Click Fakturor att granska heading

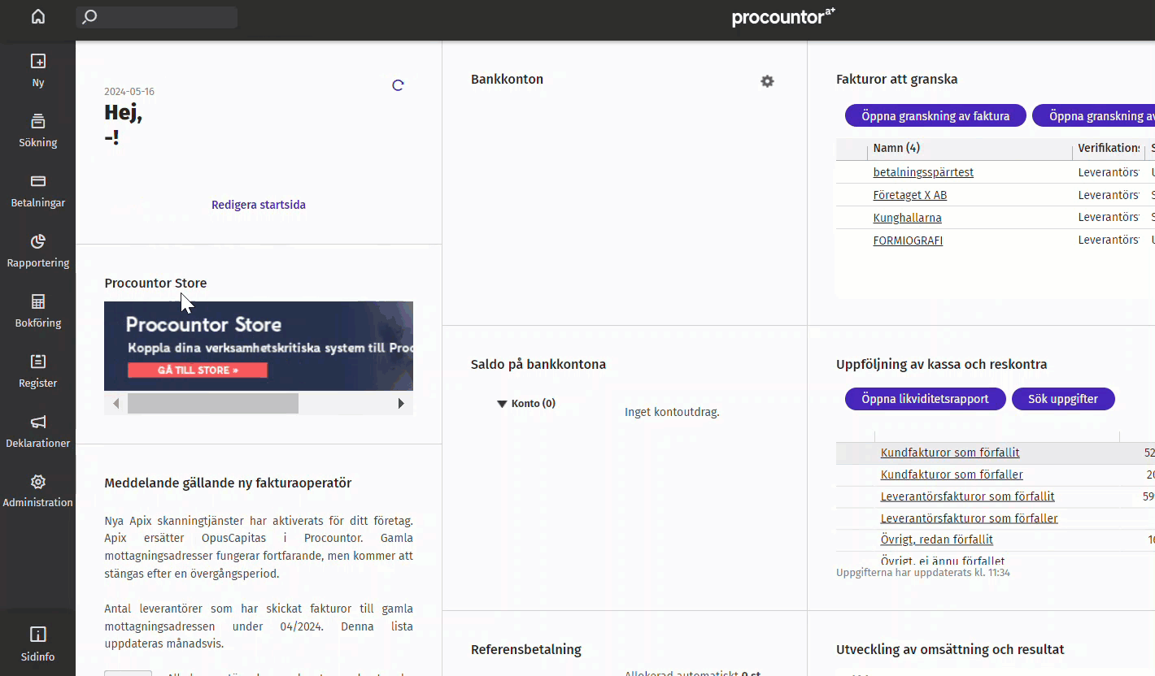pos(897,79)
